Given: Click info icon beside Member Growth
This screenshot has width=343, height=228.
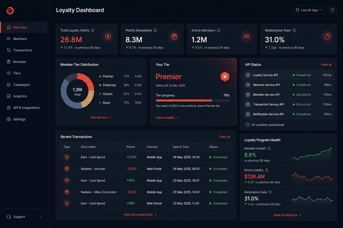Looking at the screenshot, I should coord(269,148).
